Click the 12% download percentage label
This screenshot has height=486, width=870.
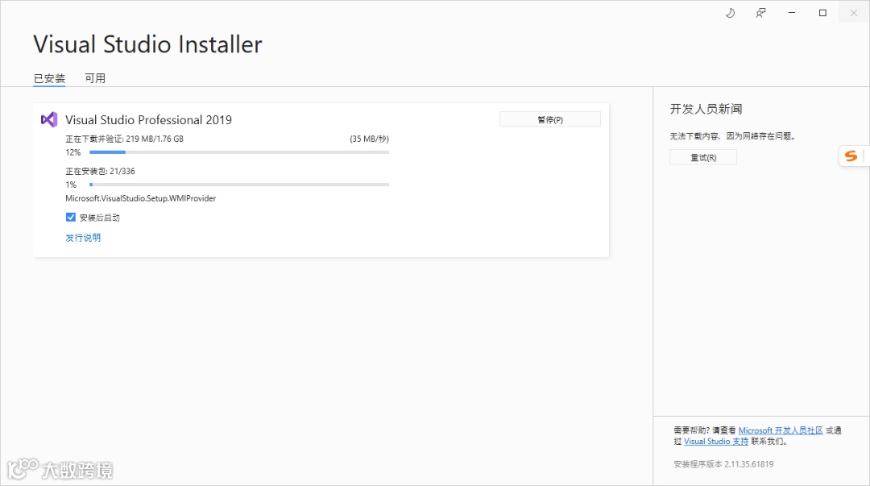[x=72, y=152]
